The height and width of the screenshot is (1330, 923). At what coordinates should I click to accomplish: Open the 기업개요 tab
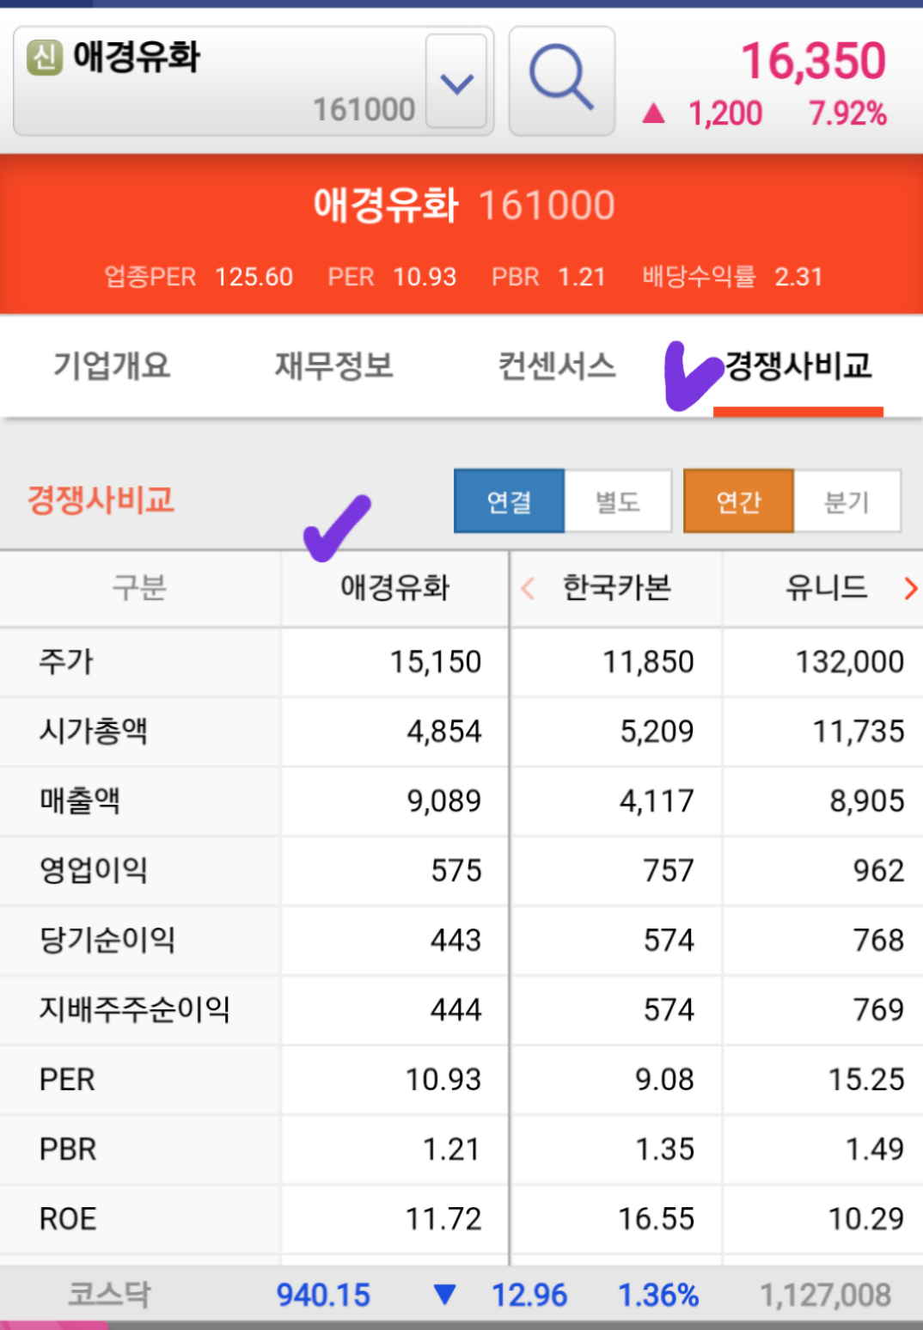tap(112, 366)
